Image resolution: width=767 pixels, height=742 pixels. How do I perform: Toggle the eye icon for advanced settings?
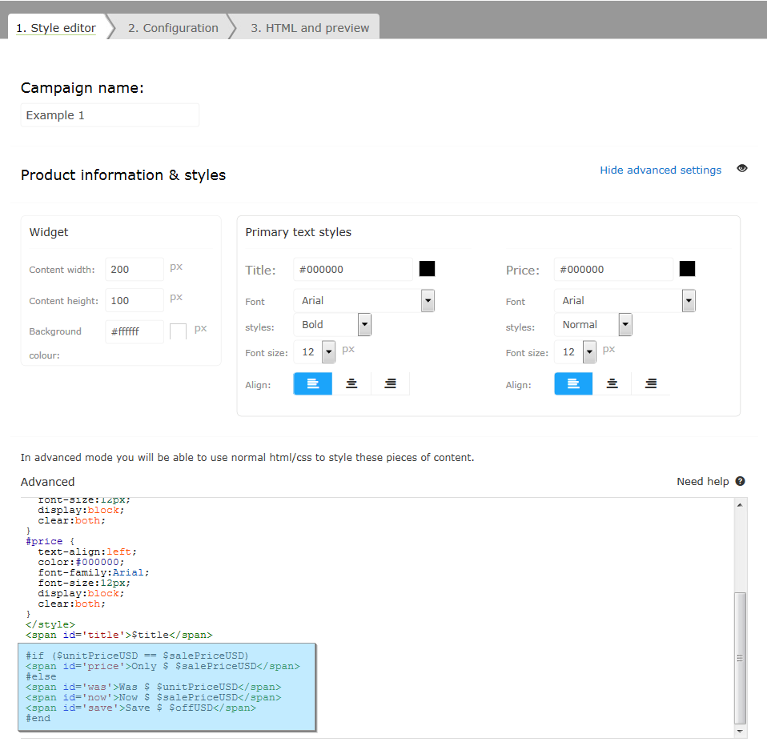point(742,168)
